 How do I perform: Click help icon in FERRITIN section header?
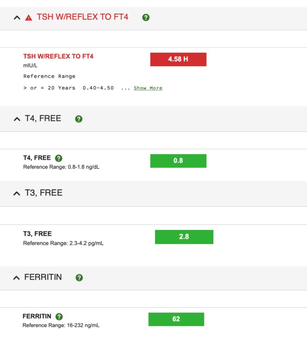79,278
